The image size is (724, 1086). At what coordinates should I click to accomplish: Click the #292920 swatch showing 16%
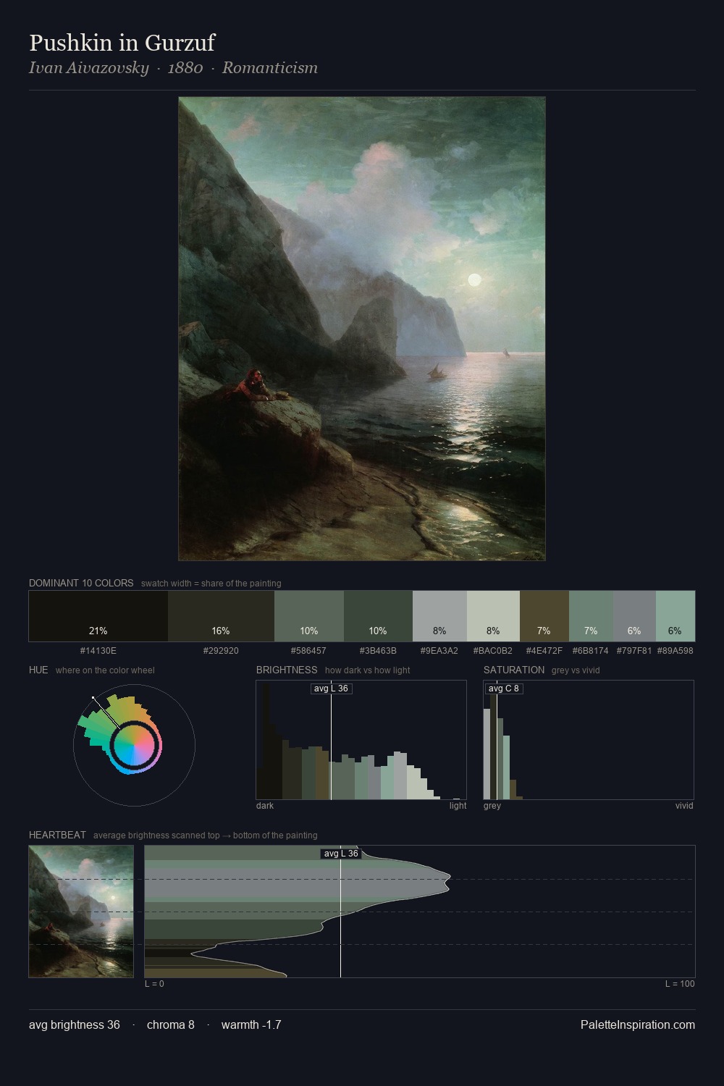point(221,616)
